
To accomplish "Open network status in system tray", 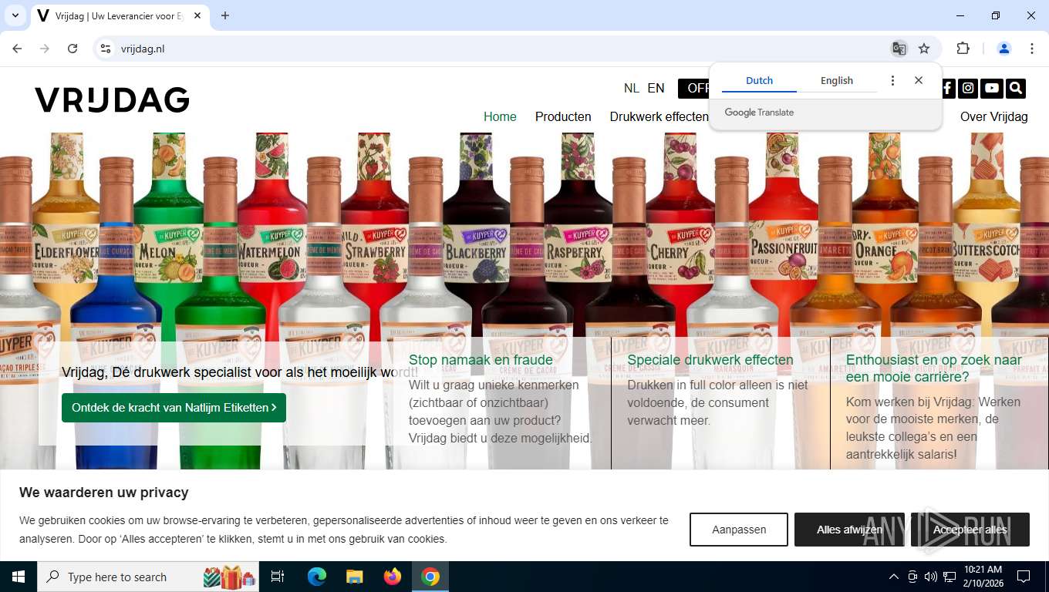I will 949,577.
